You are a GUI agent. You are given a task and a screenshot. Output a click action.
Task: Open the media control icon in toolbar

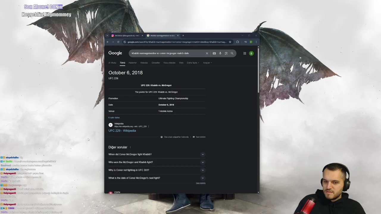pyautogui.click(x=245, y=42)
